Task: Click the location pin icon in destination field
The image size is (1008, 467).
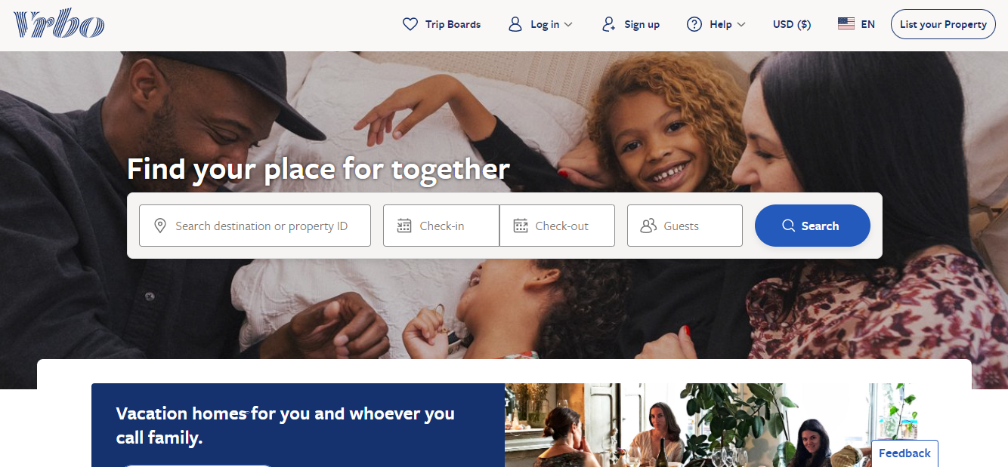Action: point(160,226)
